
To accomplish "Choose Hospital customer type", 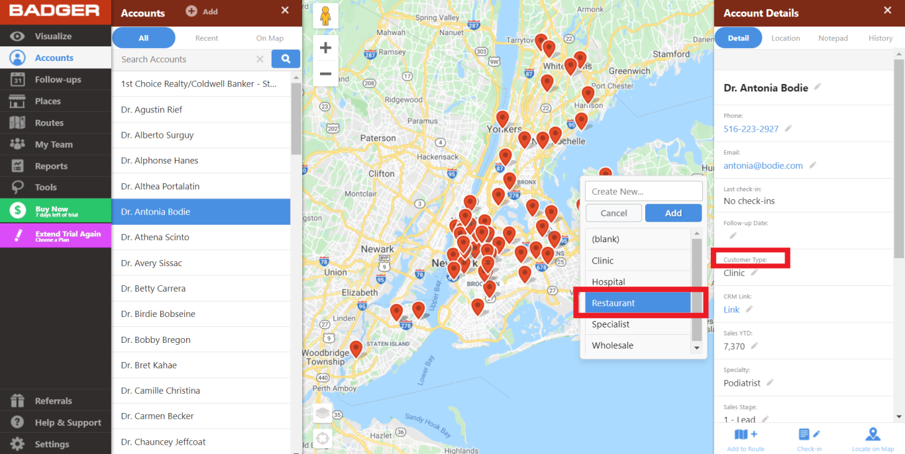I will (638, 282).
